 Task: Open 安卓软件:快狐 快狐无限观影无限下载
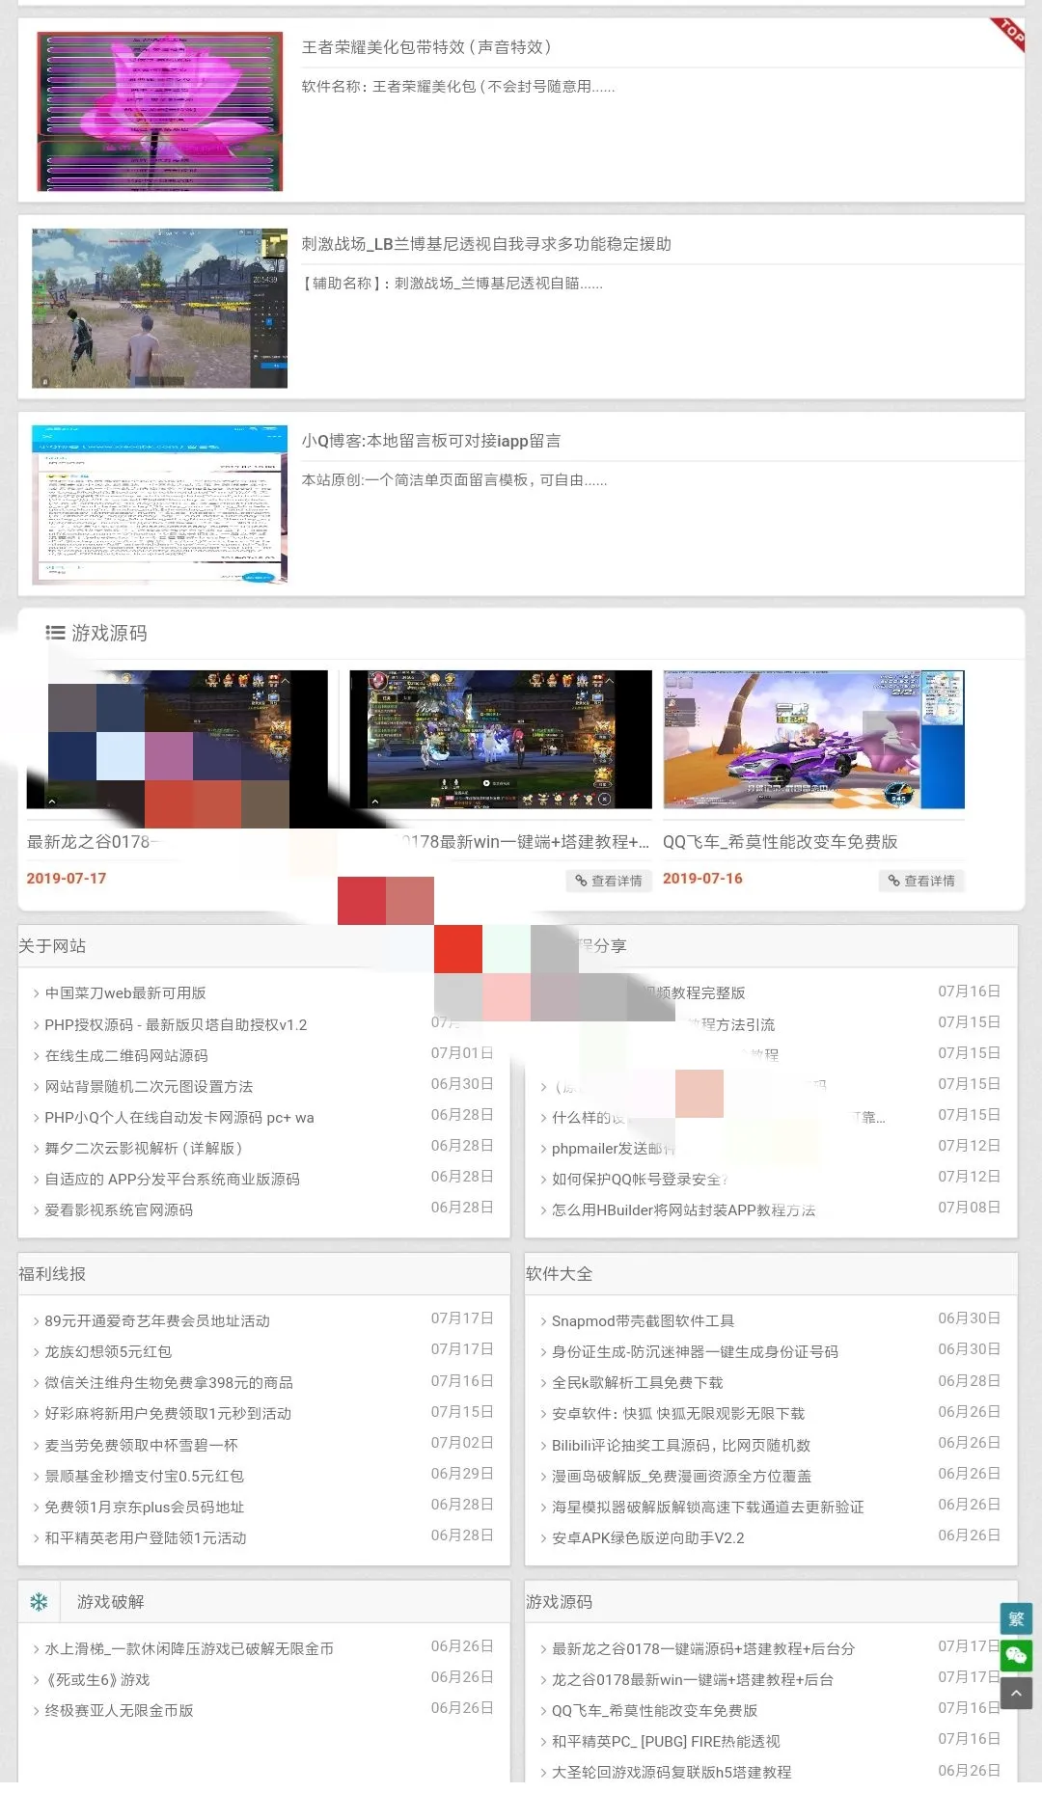click(678, 1413)
